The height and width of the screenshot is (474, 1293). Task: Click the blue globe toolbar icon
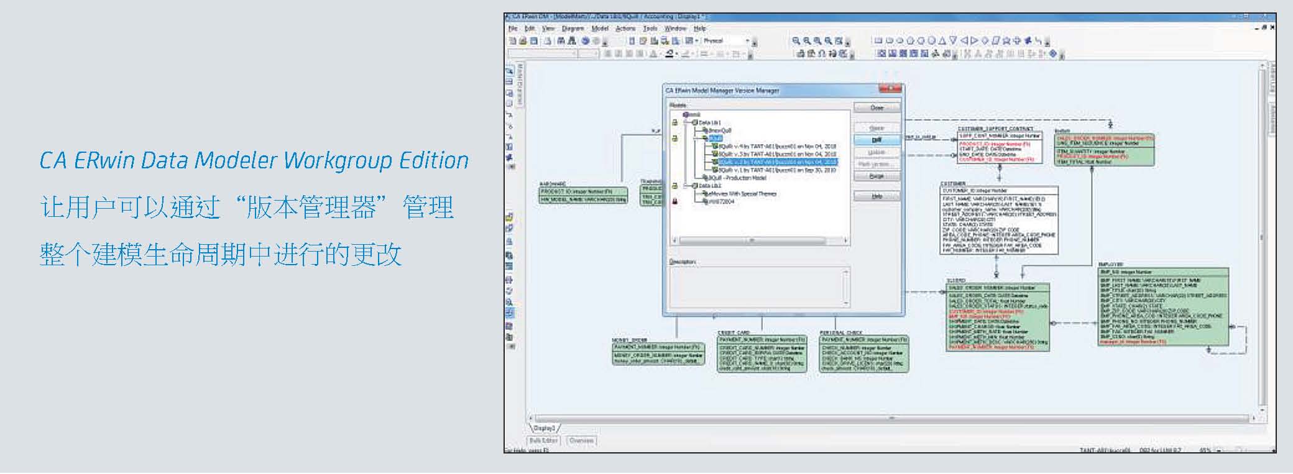(585, 41)
